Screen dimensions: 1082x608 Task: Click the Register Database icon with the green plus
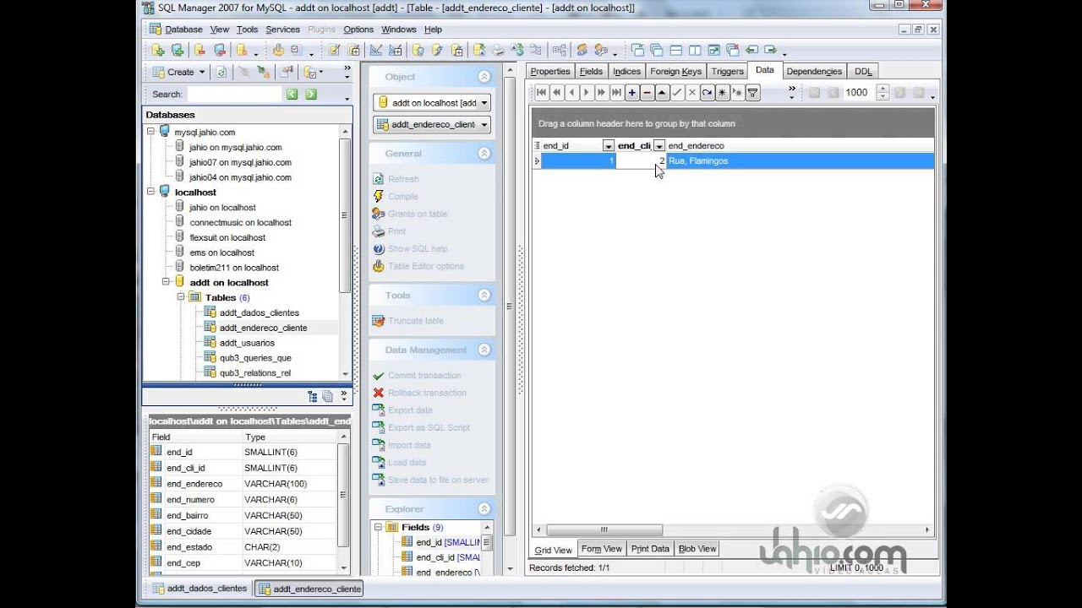pyautogui.click(x=177, y=51)
